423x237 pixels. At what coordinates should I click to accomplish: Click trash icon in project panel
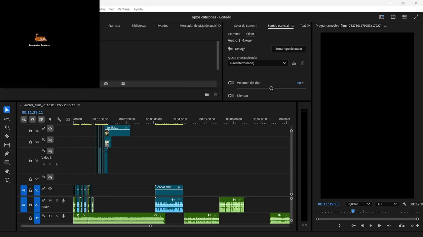click(216, 94)
